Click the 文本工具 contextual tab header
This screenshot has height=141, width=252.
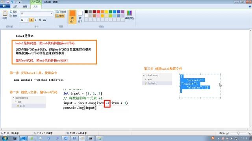[x=36, y=2]
